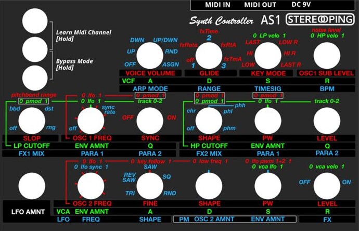Click the MIDI OUT label

260,5
